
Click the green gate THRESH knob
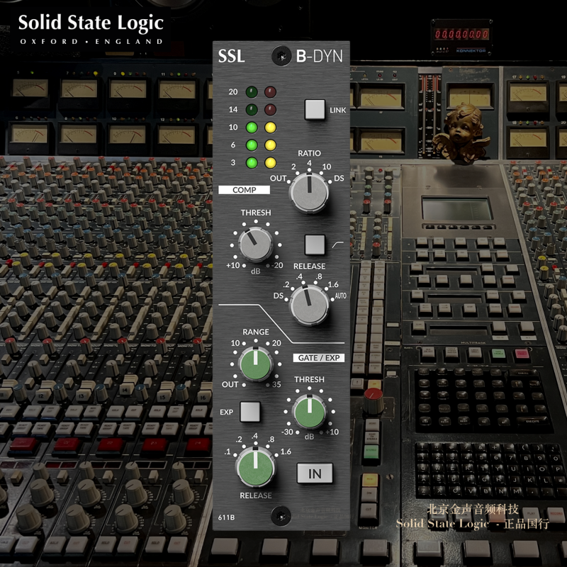click(x=310, y=412)
